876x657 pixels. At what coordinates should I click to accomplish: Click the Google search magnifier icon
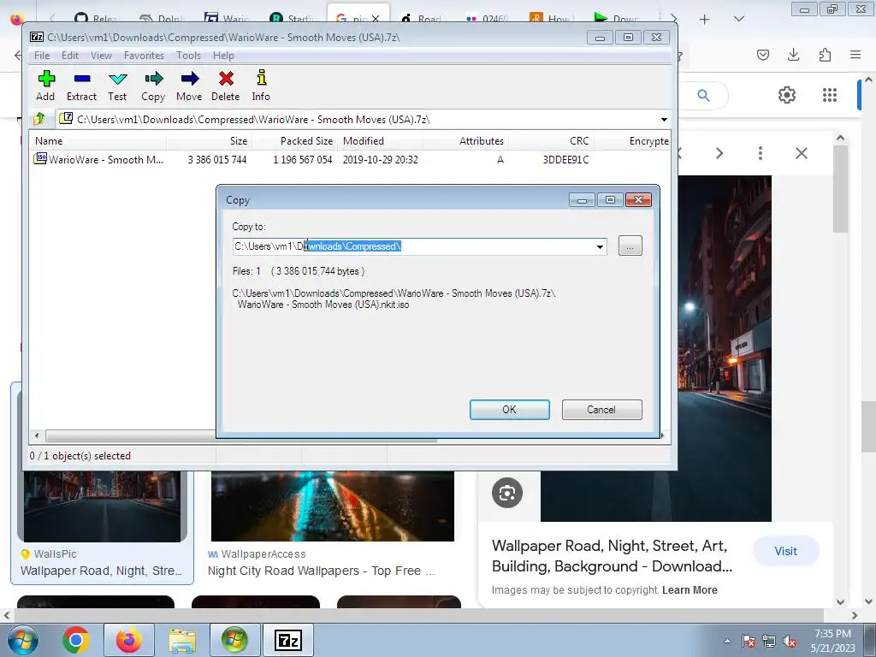pos(703,96)
